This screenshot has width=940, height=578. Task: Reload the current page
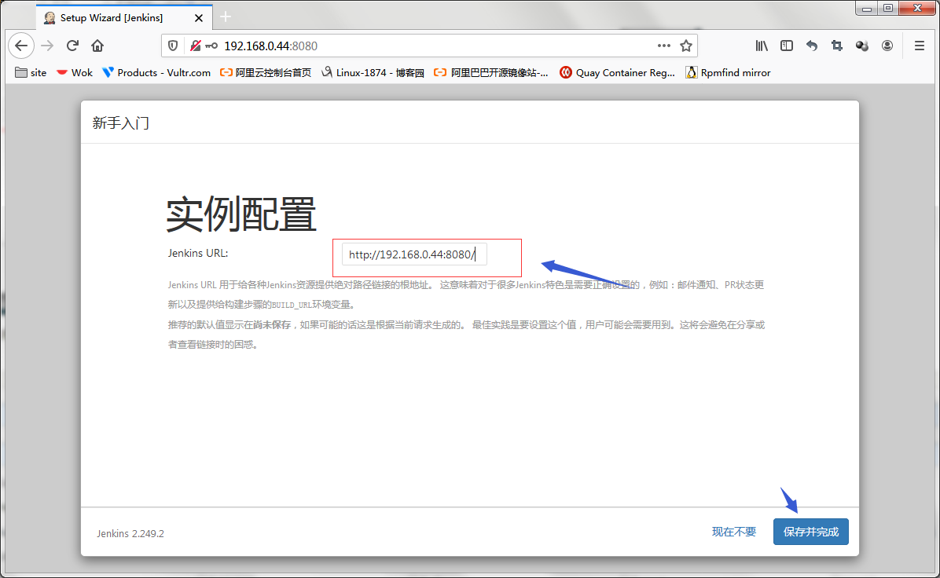click(x=72, y=46)
